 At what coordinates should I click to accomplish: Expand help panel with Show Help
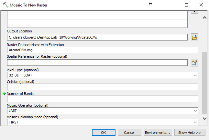(x=190, y=133)
